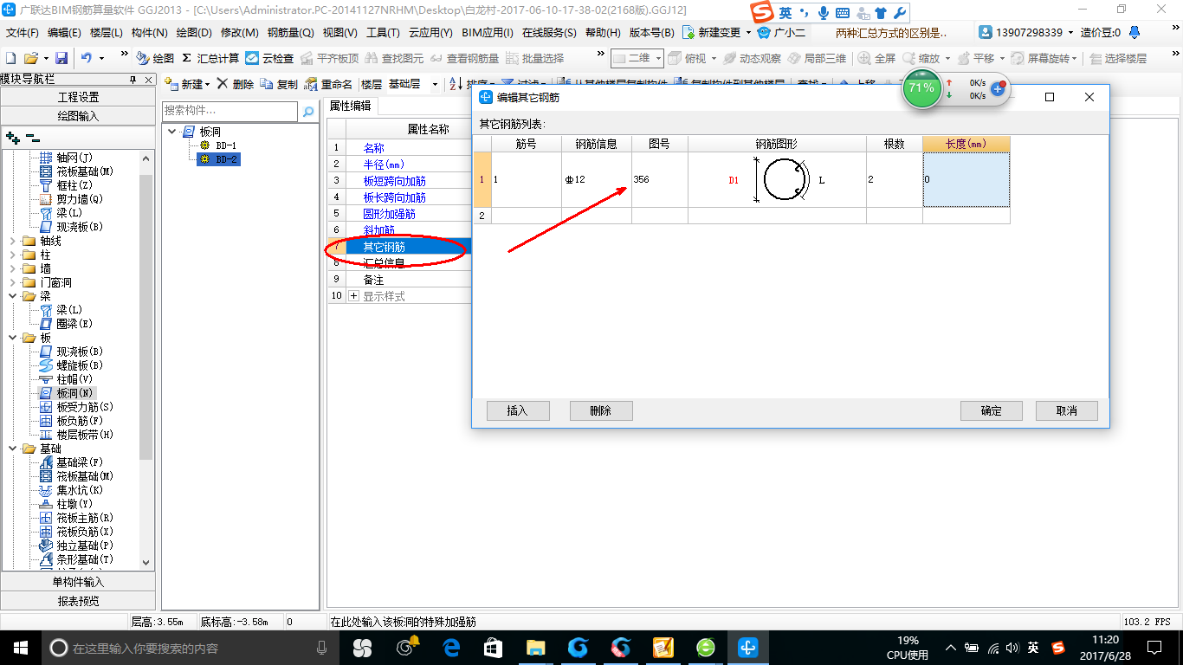Open Microsoft Edge from taskbar
This screenshot has height=665, width=1183.
click(x=450, y=648)
